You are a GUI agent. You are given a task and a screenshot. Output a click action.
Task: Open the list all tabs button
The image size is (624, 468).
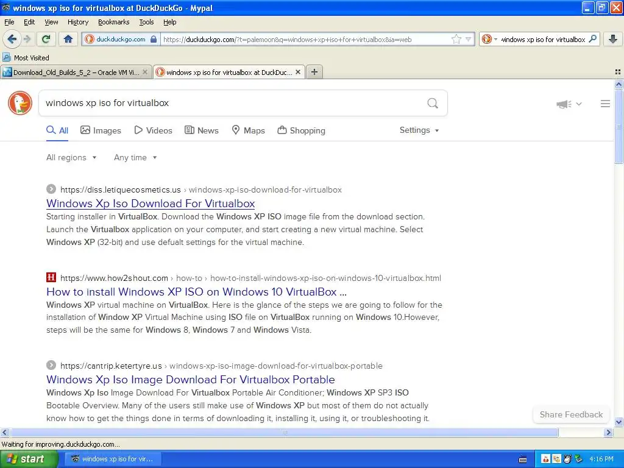click(x=618, y=72)
